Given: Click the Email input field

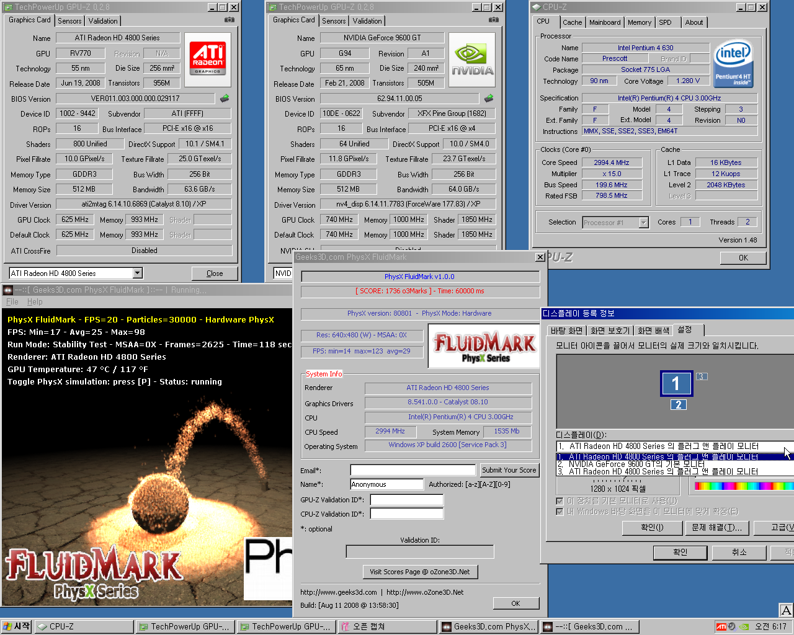Looking at the screenshot, I should point(414,470).
